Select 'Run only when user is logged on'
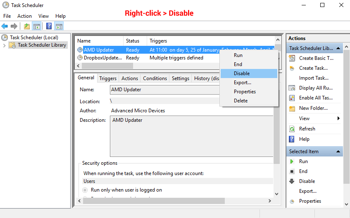The image size is (350, 218). pos(85,190)
